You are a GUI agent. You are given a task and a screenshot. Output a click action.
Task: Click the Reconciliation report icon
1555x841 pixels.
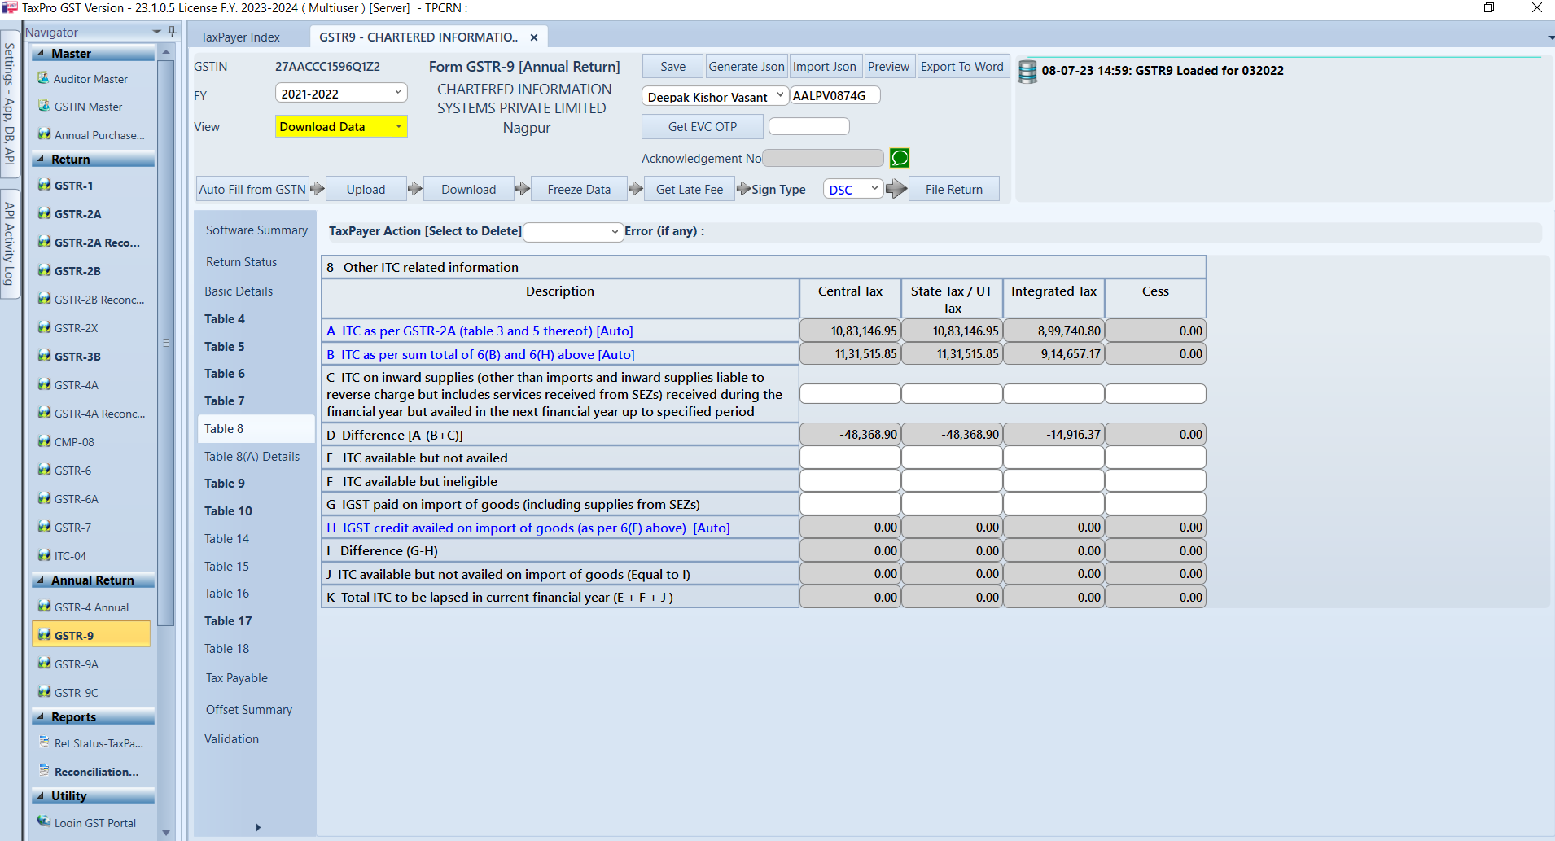coord(44,770)
